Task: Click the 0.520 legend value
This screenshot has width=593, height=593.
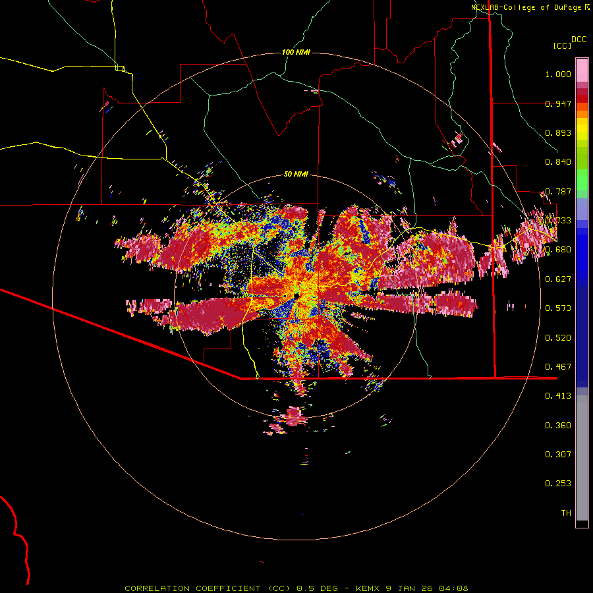Action: pyautogui.click(x=558, y=338)
